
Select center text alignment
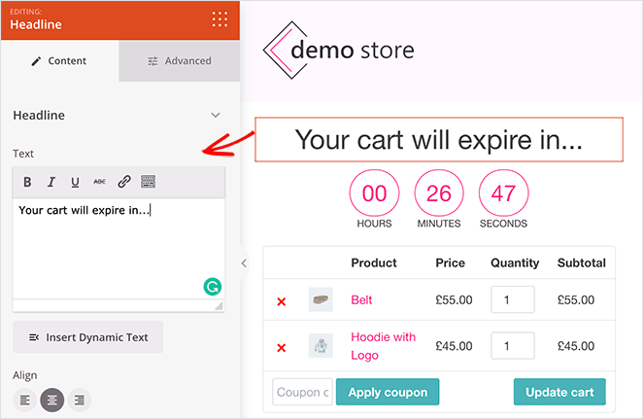[52, 400]
